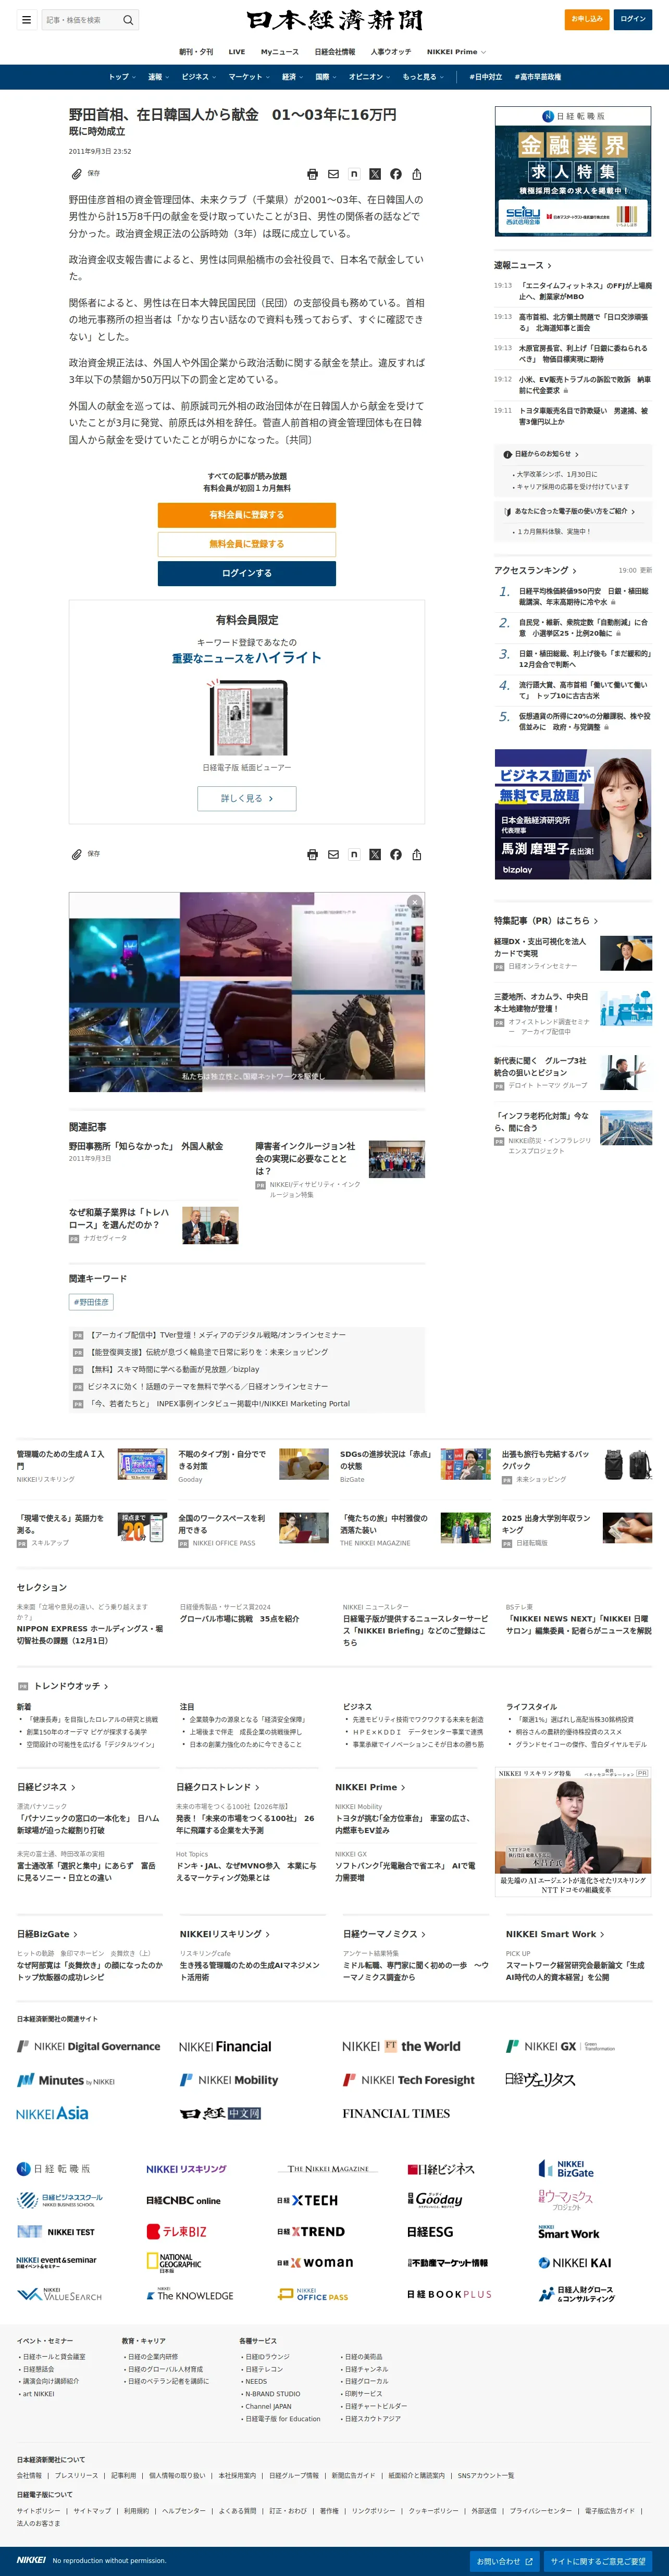
Task: Expand the ビジネス navigation dropdown
Action: pyautogui.click(x=198, y=77)
